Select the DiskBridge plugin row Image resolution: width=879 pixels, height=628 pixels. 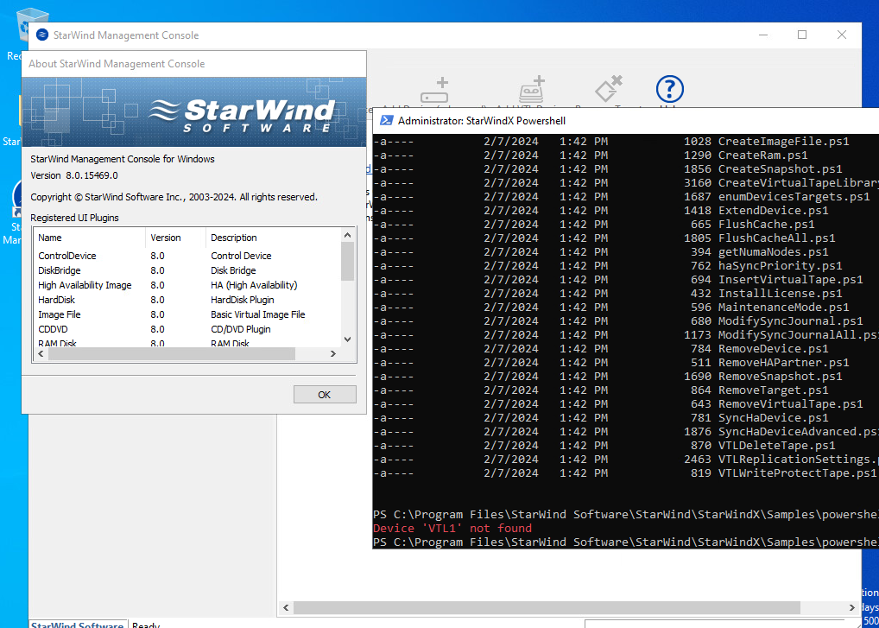[187, 270]
